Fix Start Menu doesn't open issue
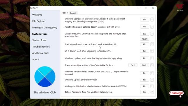188x106 pixels. [x=145, y=44]
